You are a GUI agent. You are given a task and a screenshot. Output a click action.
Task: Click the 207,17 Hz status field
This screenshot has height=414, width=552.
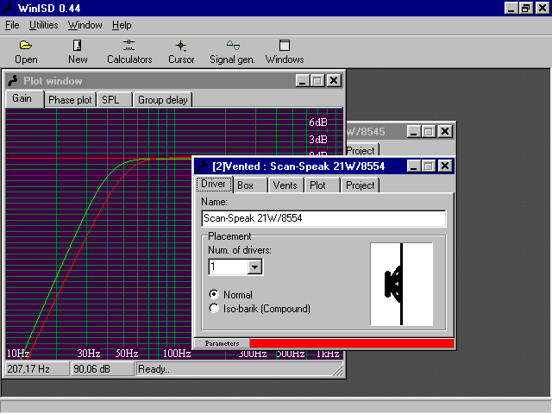[x=37, y=369]
